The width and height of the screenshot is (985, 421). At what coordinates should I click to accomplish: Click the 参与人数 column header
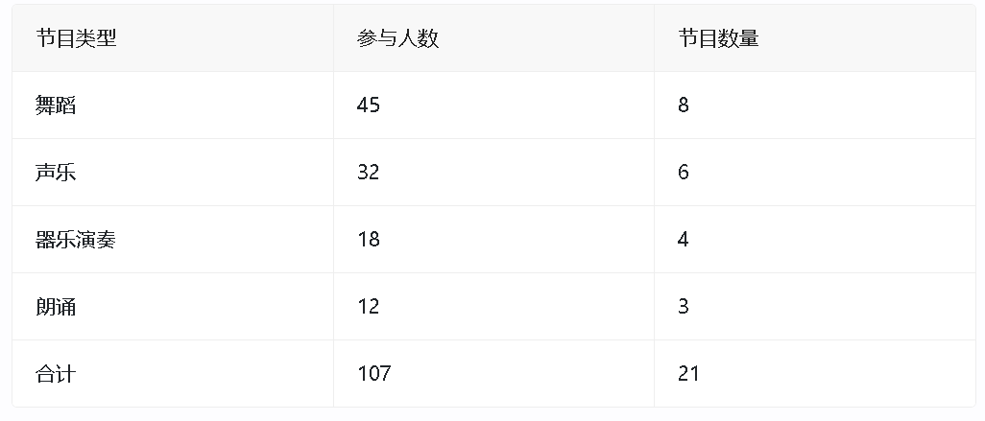pos(397,38)
